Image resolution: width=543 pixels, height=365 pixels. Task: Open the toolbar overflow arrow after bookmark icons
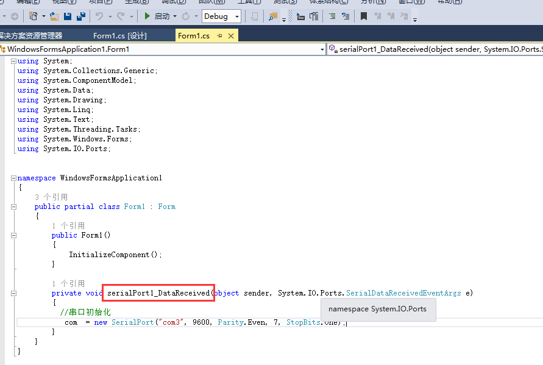click(415, 19)
